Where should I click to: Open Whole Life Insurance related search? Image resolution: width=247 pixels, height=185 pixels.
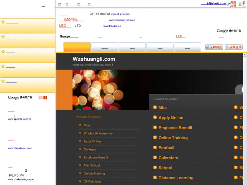(98, 133)
